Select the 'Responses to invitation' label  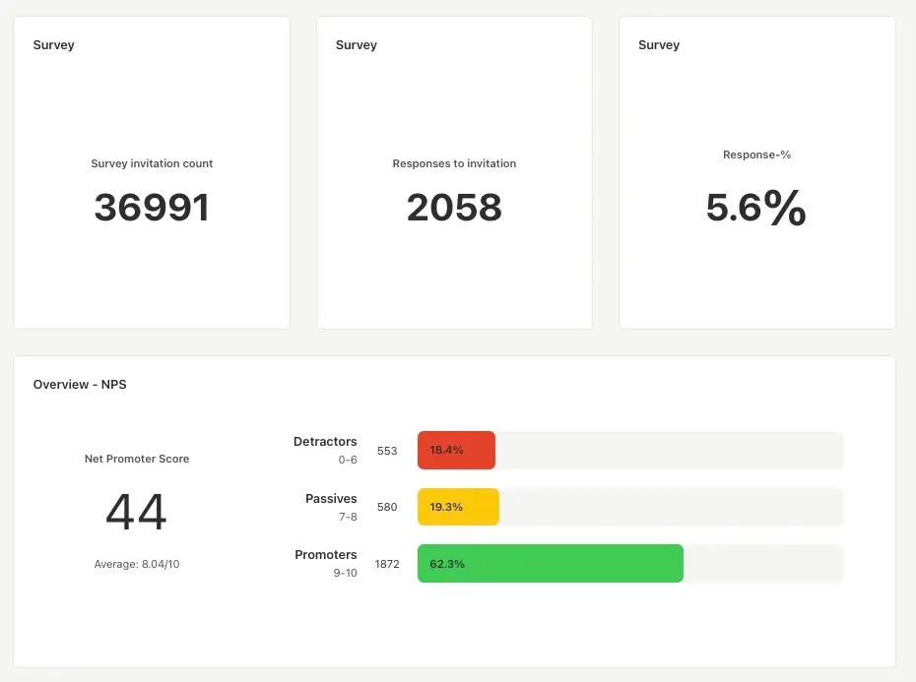454,163
